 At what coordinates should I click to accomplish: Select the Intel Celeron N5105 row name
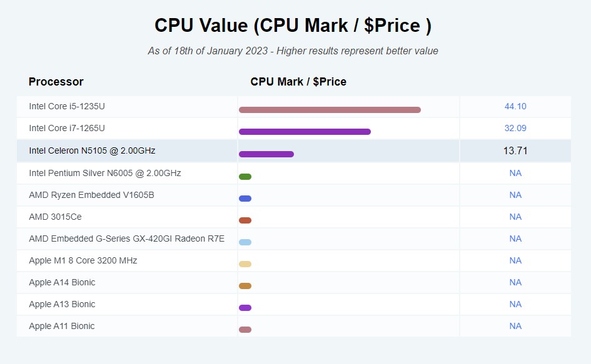[x=92, y=151]
